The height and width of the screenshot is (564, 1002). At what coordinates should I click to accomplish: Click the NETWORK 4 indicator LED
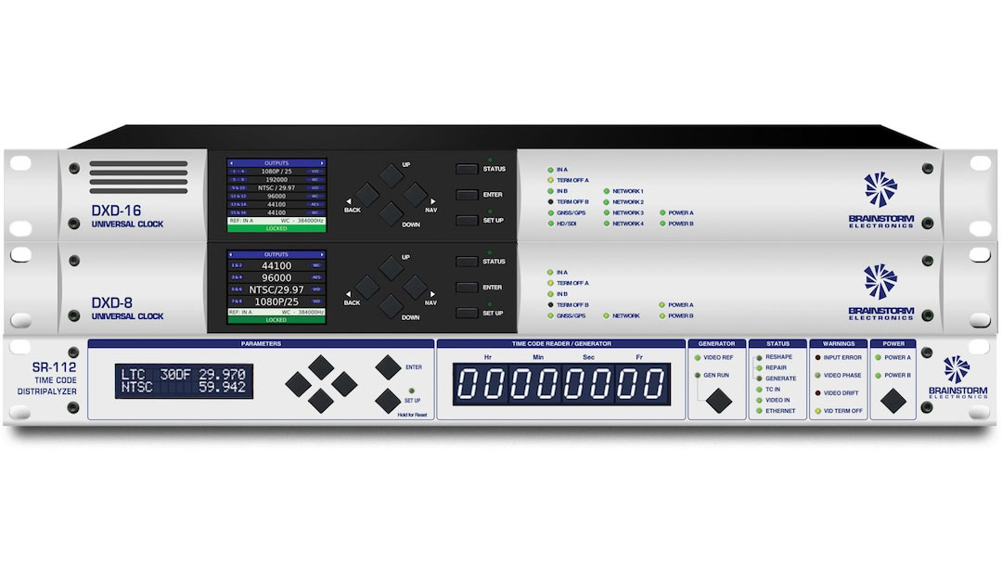(607, 224)
